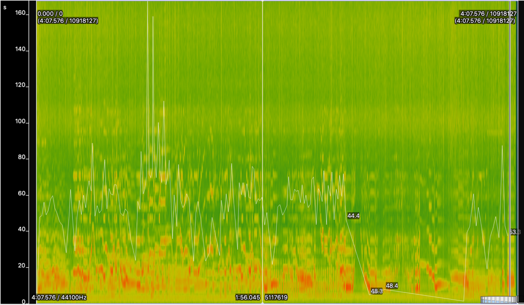Click the 5117619 frame number label

pos(276,297)
